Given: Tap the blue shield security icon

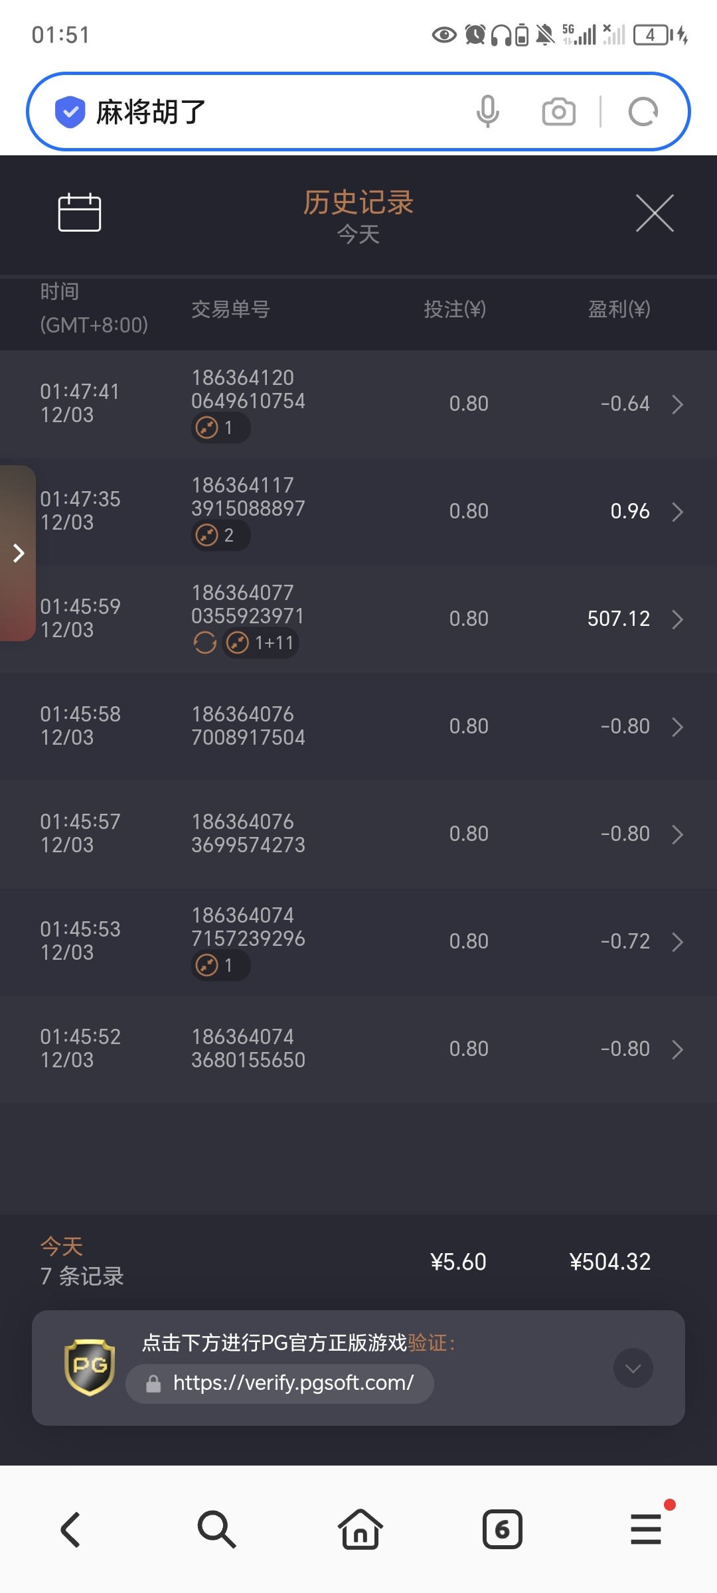Looking at the screenshot, I should [70, 112].
